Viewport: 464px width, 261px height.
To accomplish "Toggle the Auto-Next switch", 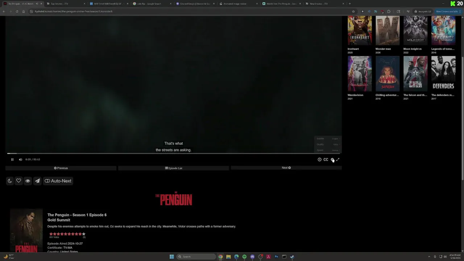I will tap(58, 181).
